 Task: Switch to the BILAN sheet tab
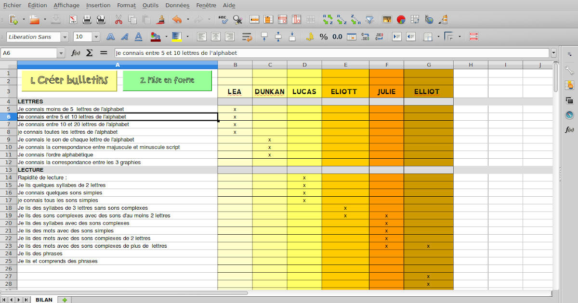tap(44, 300)
